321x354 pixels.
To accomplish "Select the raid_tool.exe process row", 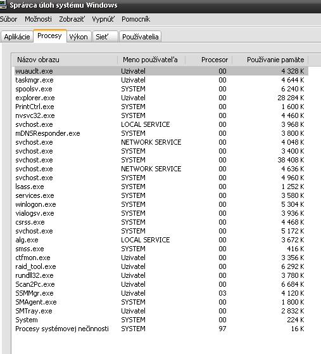I will coord(161,266).
